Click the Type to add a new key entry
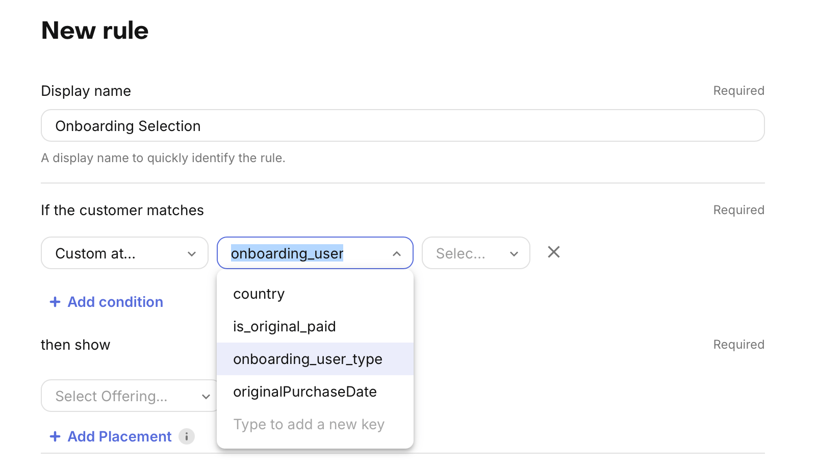 pos(309,425)
